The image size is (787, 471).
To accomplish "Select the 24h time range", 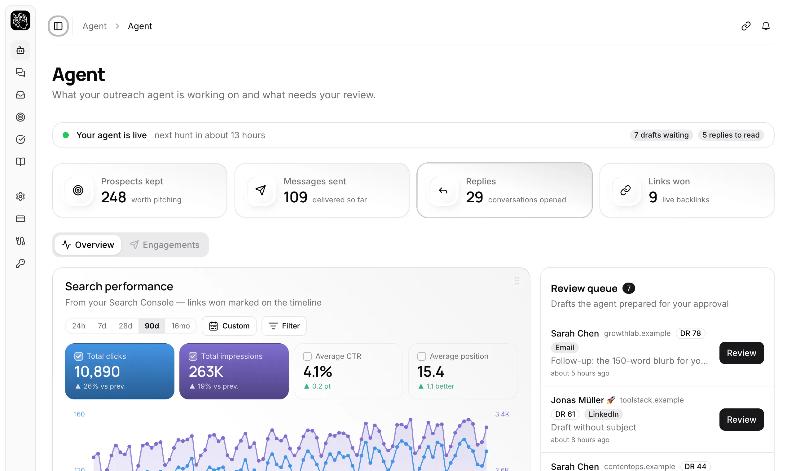I will pyautogui.click(x=79, y=326).
